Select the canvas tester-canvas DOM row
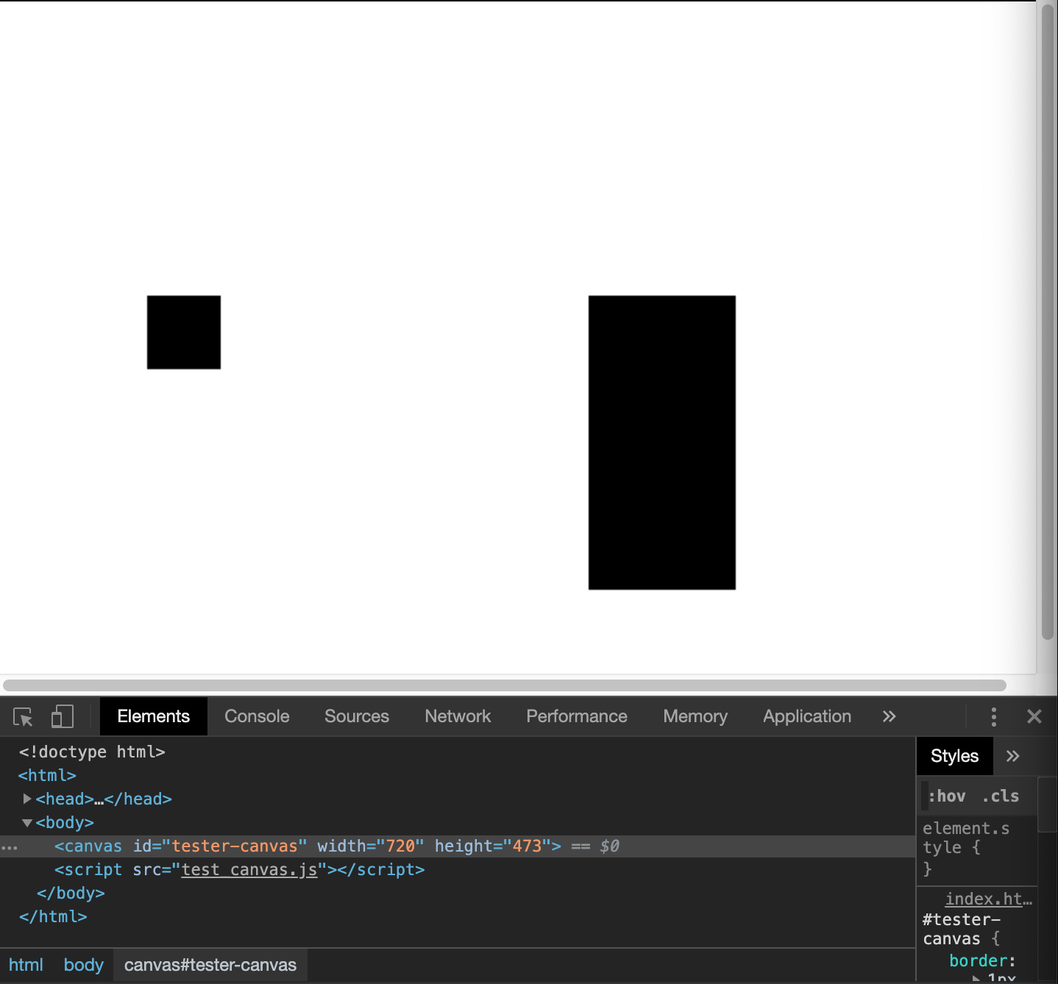 click(458, 846)
